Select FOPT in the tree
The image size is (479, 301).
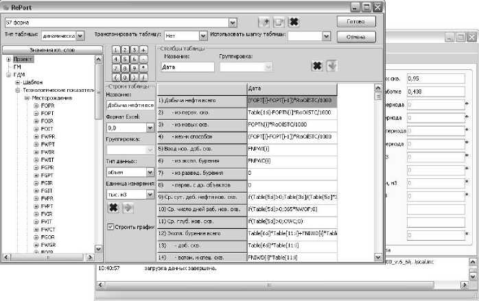47,113
